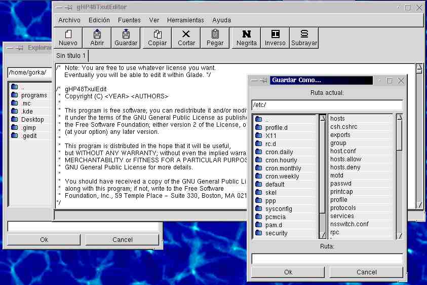
Task: Select the .kde folder in Explorar window
Action: point(30,111)
